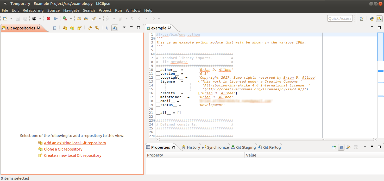Click into the Quick Access field

coord(340,18)
